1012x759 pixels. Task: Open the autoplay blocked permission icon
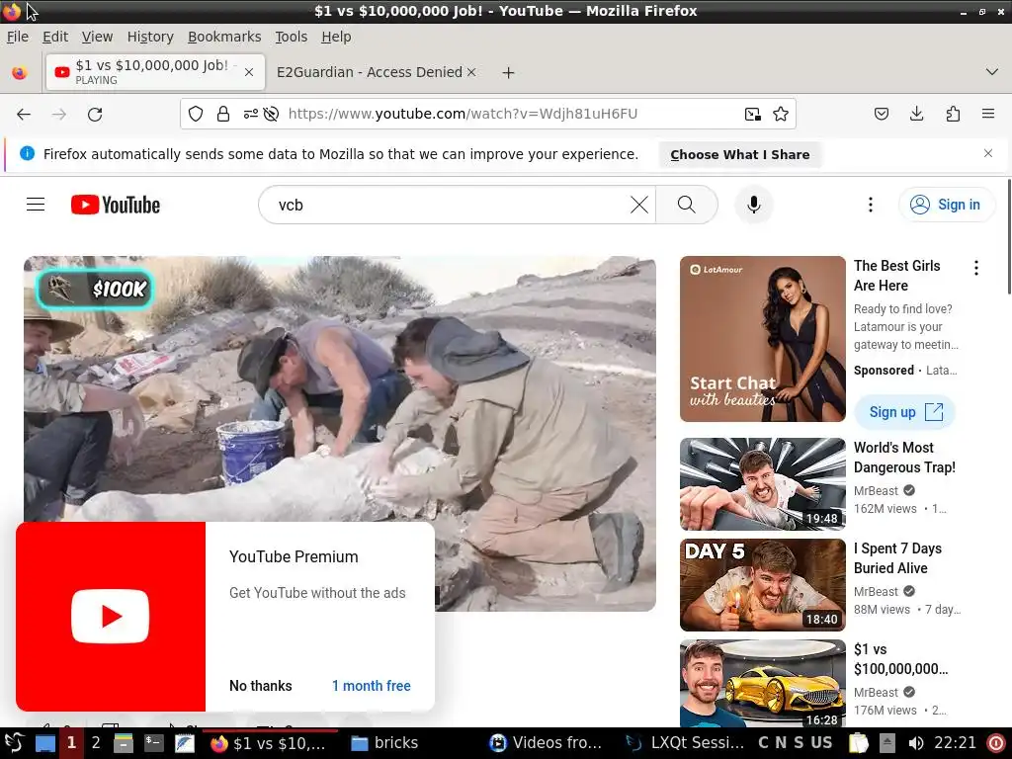271,115
